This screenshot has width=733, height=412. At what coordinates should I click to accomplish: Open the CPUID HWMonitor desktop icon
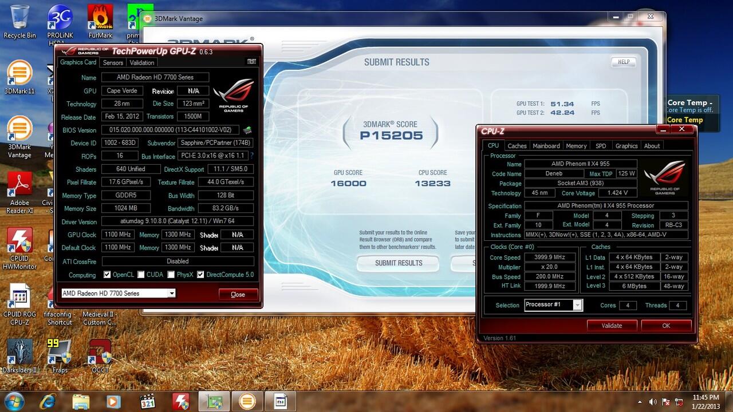(x=19, y=248)
